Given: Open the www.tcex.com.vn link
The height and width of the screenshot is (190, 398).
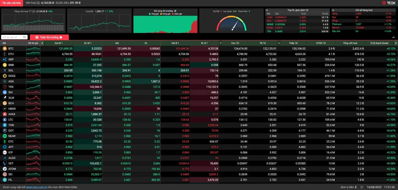Looking at the screenshot, I should (36, 187).
